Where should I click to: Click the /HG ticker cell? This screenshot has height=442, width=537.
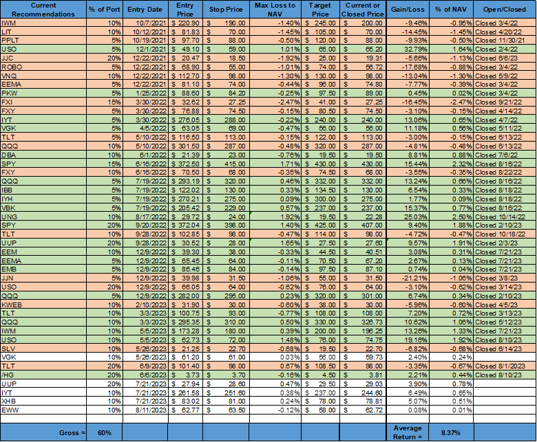pyautogui.click(x=43, y=375)
